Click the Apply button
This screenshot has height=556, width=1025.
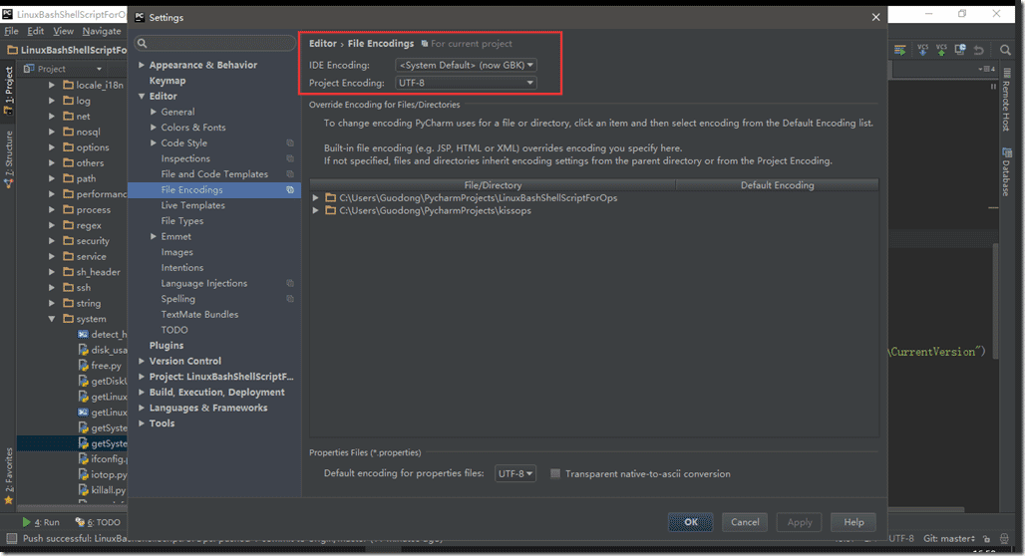point(799,522)
